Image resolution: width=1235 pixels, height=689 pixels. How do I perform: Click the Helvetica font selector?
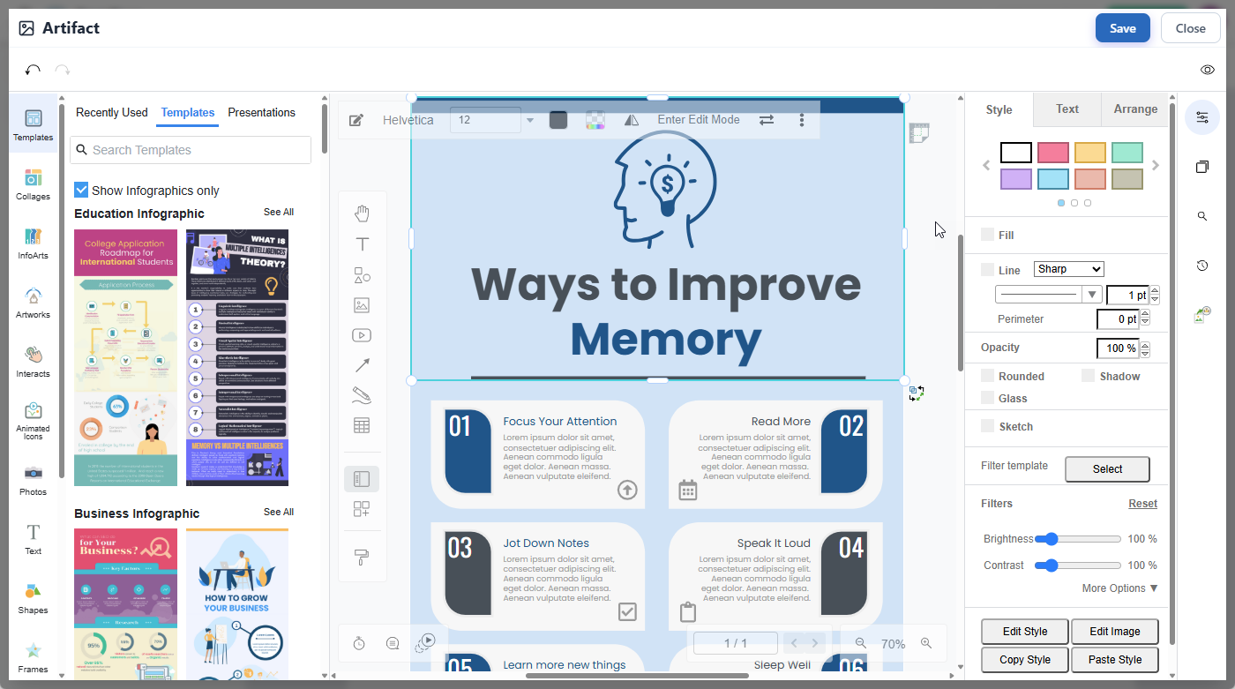[x=408, y=120]
